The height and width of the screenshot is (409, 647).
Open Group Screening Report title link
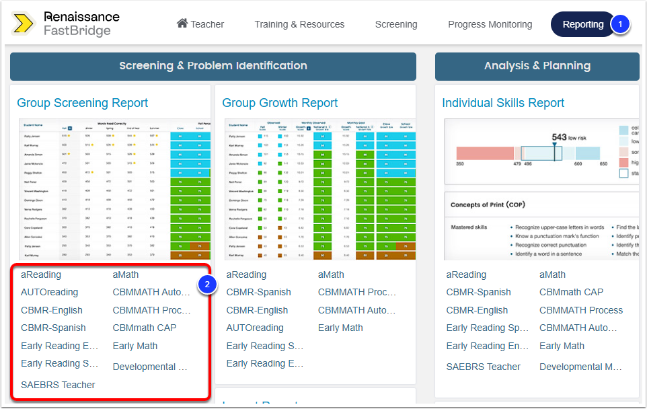(82, 103)
